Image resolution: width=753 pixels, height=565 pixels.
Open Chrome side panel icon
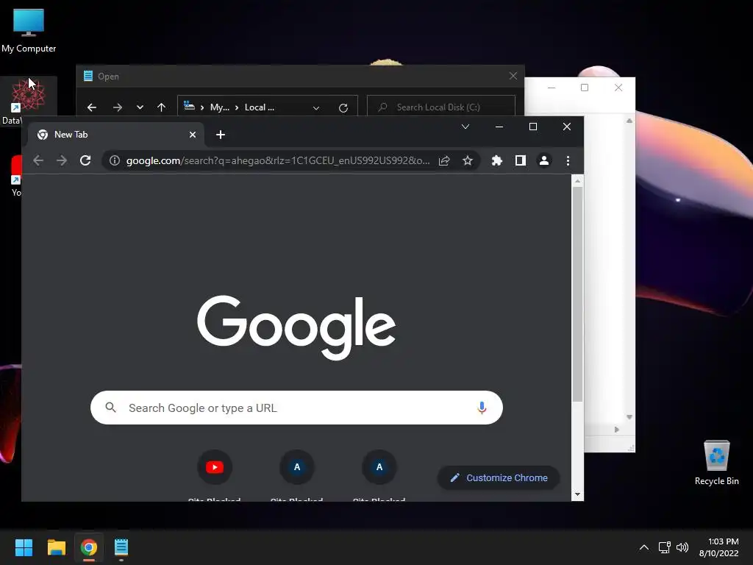pos(521,160)
